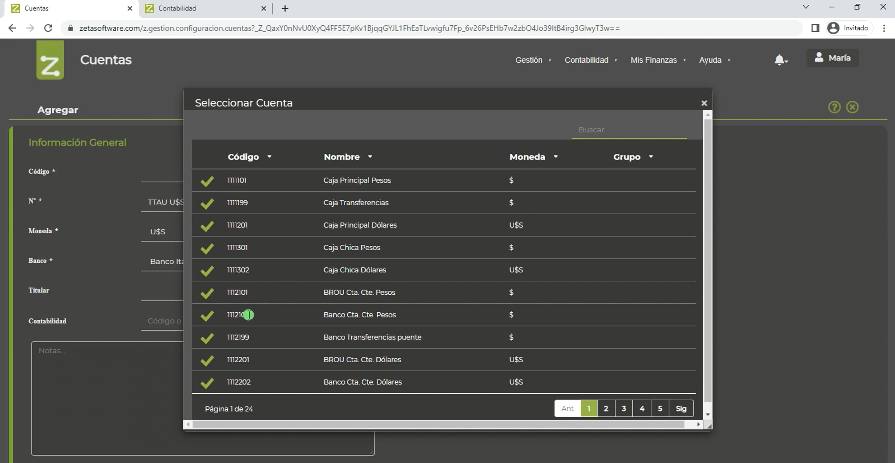Viewport: 895px width, 463px height.
Task: Open the María user menu
Action: [833, 58]
